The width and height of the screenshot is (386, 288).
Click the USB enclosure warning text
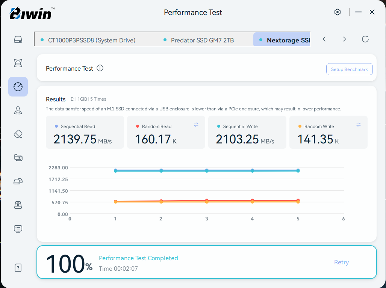coord(194,109)
